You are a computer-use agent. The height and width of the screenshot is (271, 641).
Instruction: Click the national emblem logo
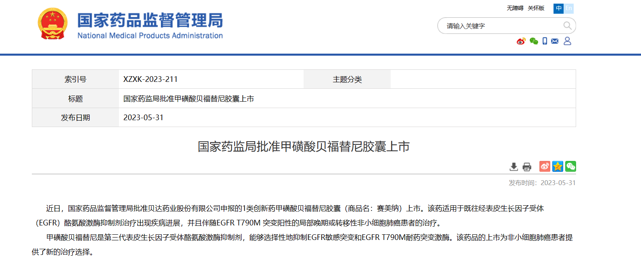52,24
